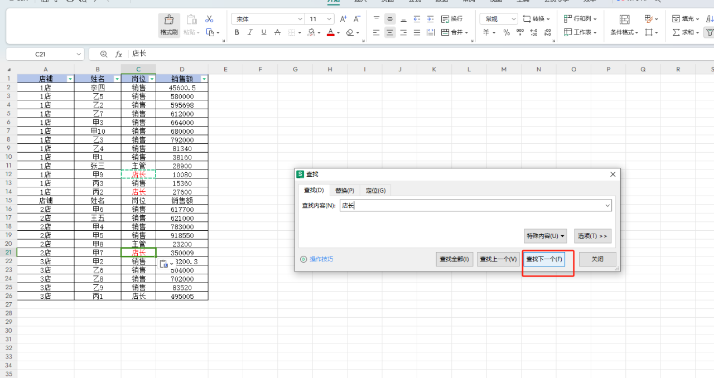
Task: Open Conditional Formatting (条件格式)
Action: pos(624,26)
